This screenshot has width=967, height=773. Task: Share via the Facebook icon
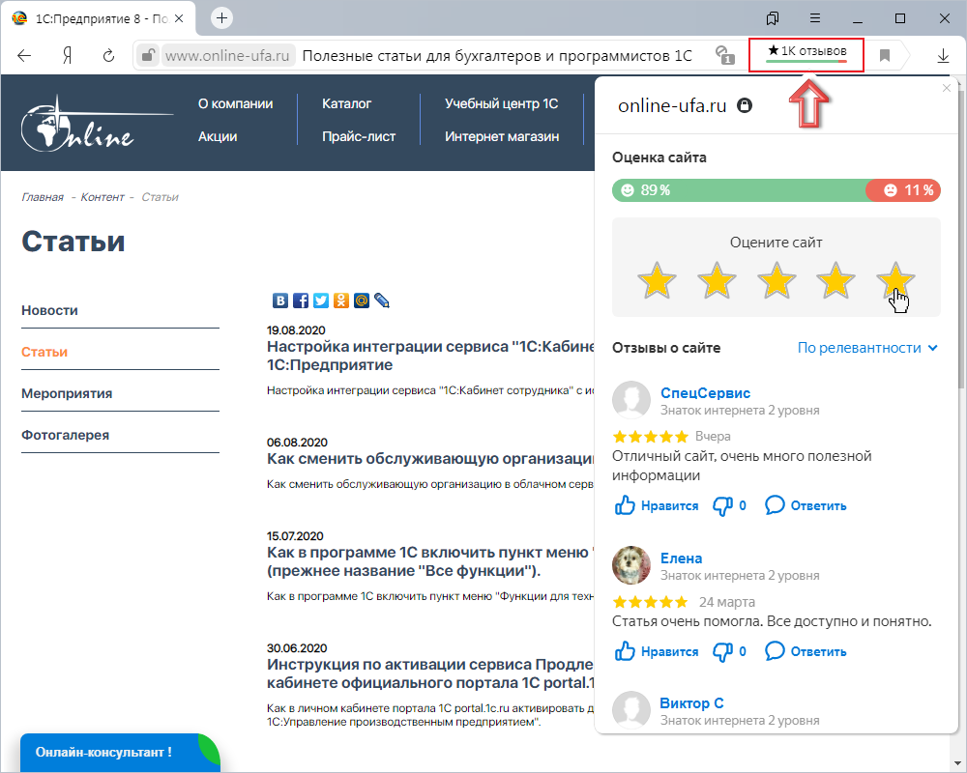pos(301,301)
